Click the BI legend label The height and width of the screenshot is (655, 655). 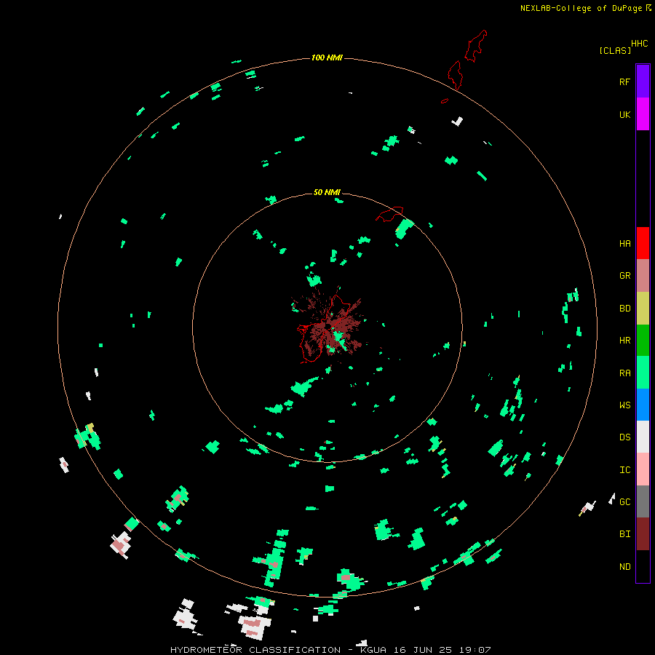tap(624, 534)
